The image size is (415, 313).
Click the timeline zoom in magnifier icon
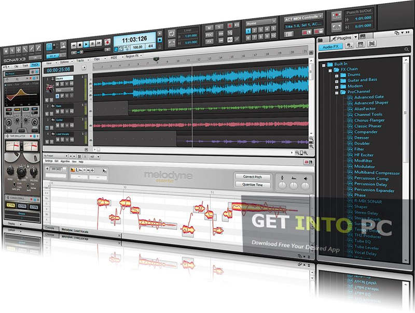[x=306, y=153]
